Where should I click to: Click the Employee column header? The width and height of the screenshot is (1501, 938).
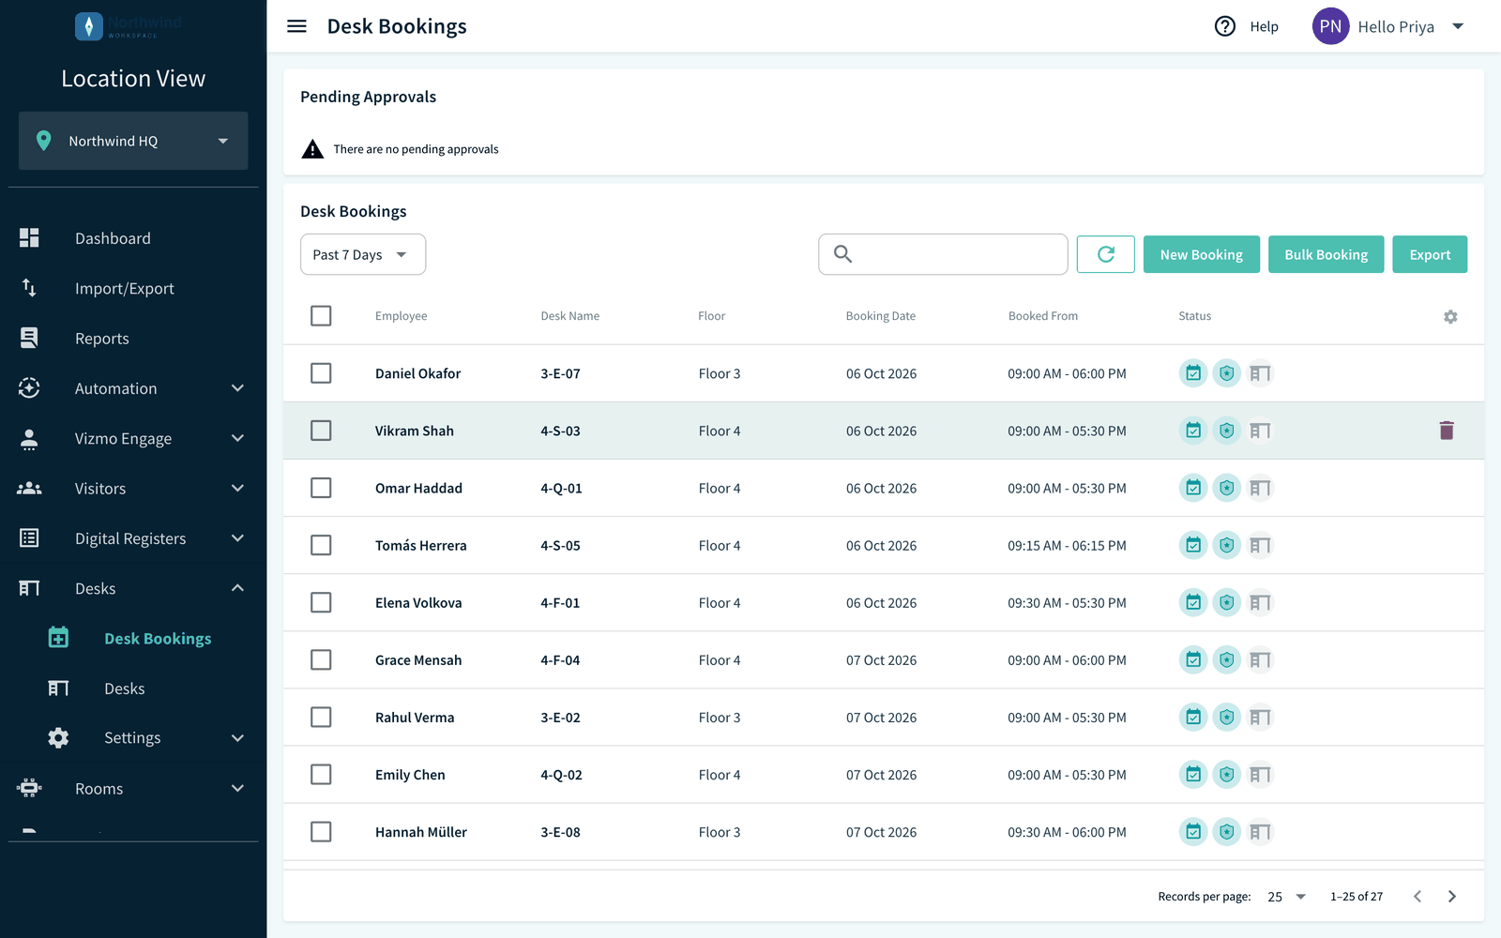coord(401,316)
